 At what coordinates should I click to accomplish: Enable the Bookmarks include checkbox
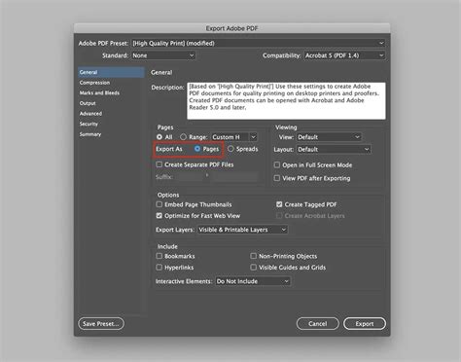point(160,256)
